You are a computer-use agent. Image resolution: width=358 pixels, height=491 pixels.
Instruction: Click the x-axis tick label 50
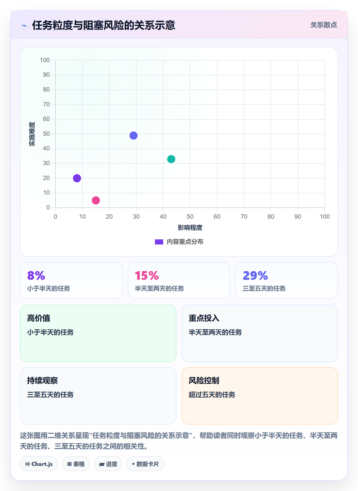pos(190,217)
